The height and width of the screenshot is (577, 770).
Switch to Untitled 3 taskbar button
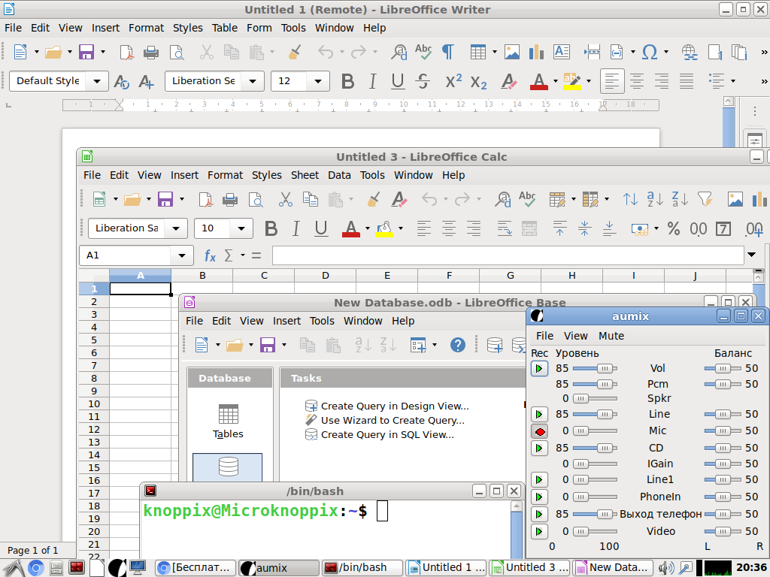(530, 568)
